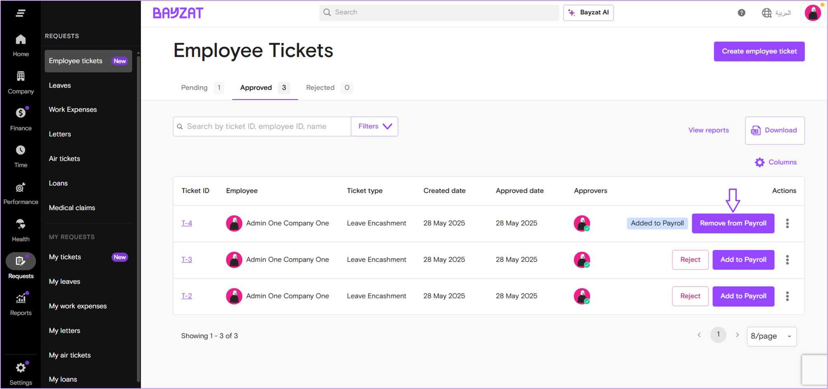Open the Bayzat AI assistant
828x389 pixels.
(588, 12)
